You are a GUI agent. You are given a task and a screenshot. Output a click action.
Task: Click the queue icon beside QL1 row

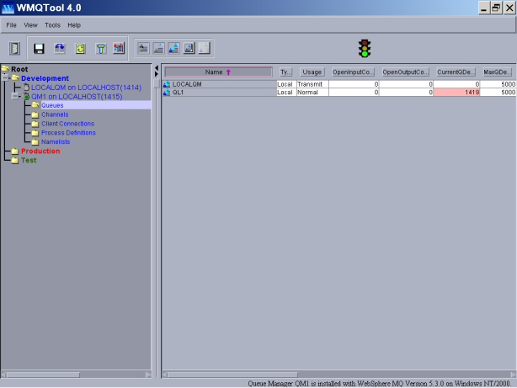tap(167, 93)
